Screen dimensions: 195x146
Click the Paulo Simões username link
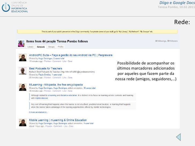44,75
